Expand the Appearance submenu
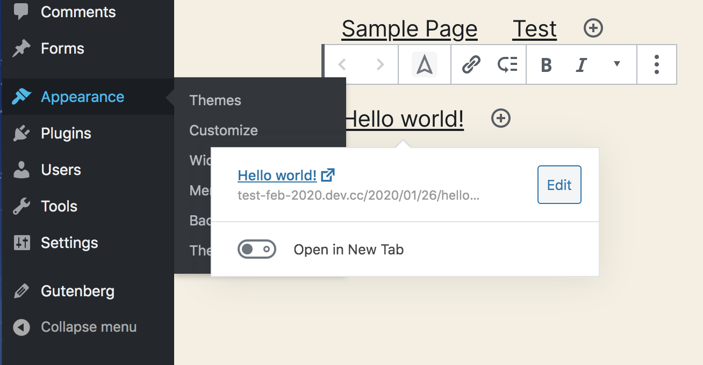Viewport: 703px width, 365px height. 82,97
